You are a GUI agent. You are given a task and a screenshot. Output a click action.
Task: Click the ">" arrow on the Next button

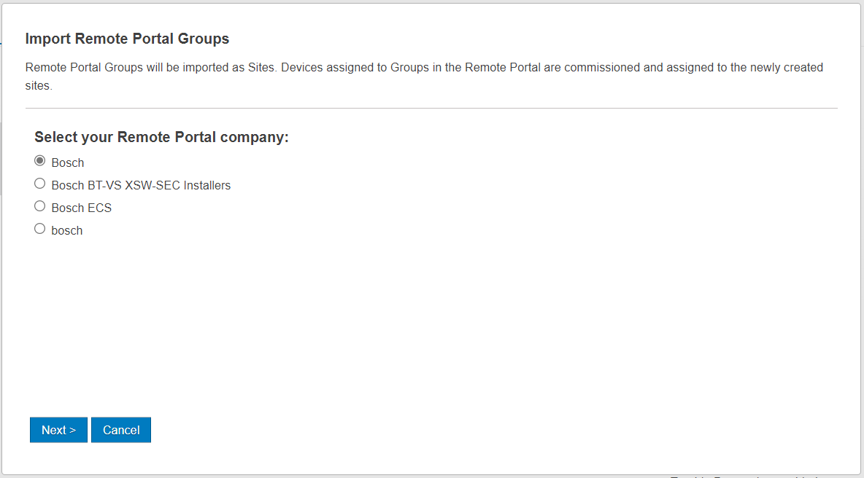tap(73, 430)
